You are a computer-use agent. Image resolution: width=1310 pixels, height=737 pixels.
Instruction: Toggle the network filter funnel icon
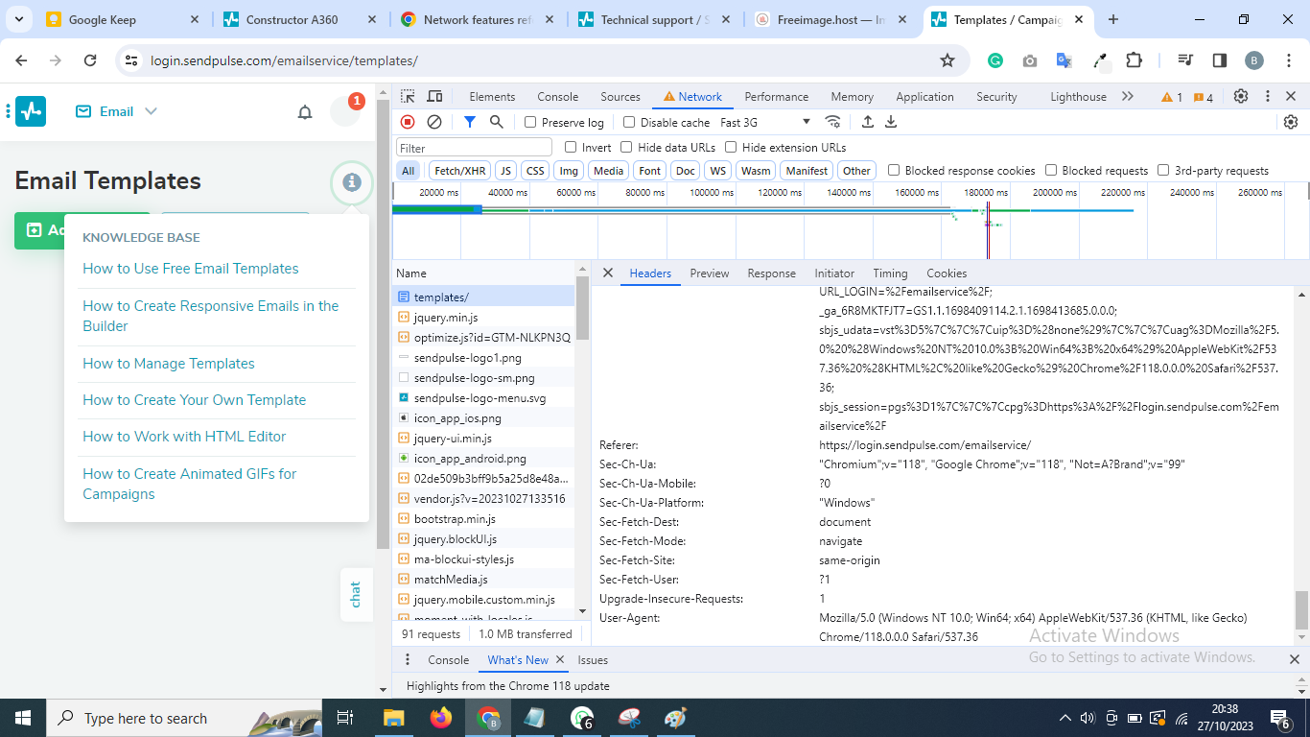tap(470, 122)
